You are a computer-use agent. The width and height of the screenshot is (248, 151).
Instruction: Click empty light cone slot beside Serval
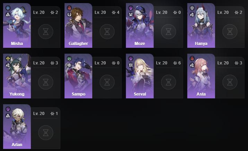pyautogui.click(x=169, y=82)
